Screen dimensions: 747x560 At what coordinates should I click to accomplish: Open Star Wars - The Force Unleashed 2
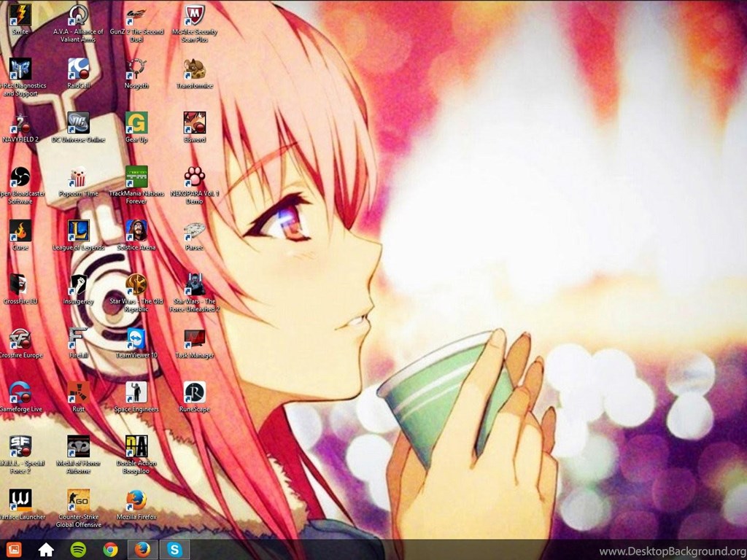point(194,284)
